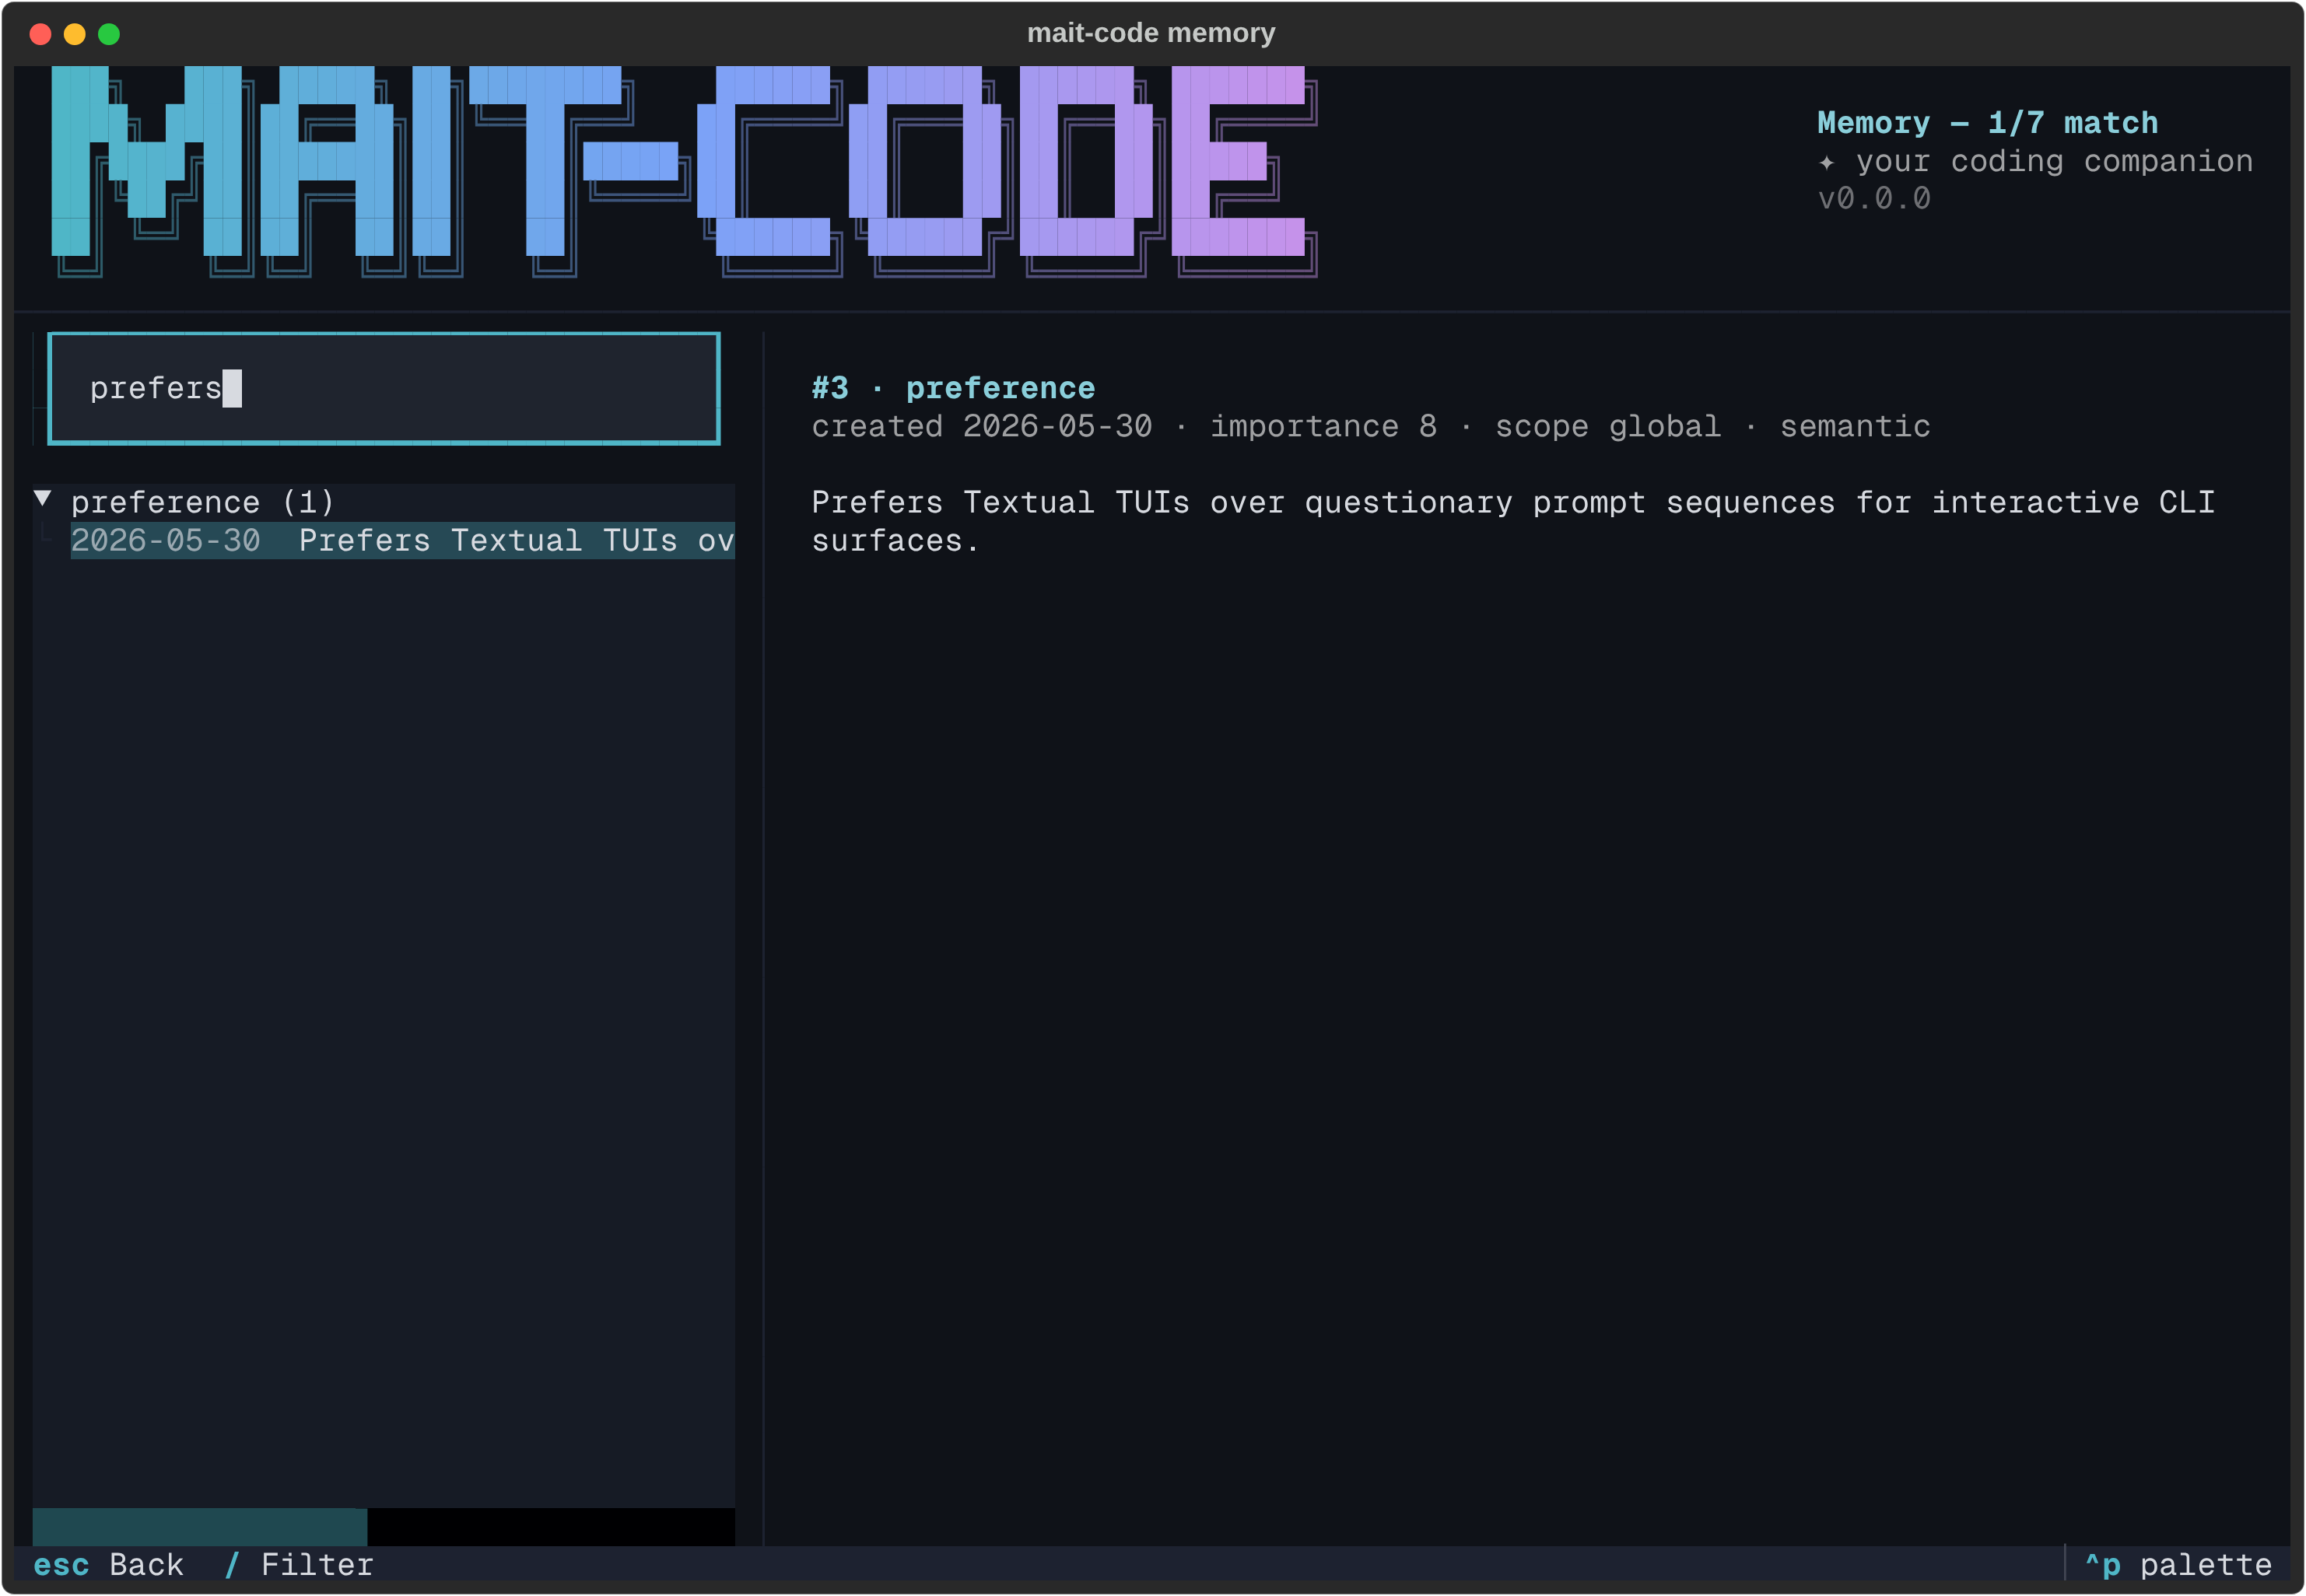Click the 'Memory — 1/7 match' header text
The height and width of the screenshot is (1596, 2306).
1987,122
